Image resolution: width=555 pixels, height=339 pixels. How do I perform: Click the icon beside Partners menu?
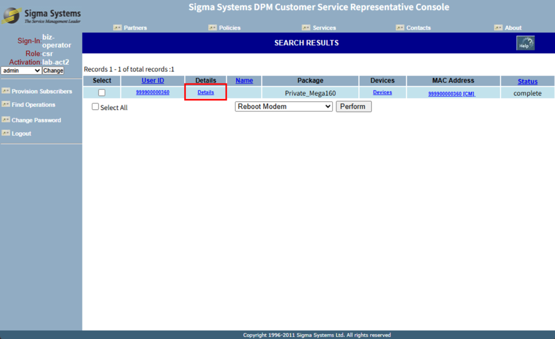click(117, 28)
